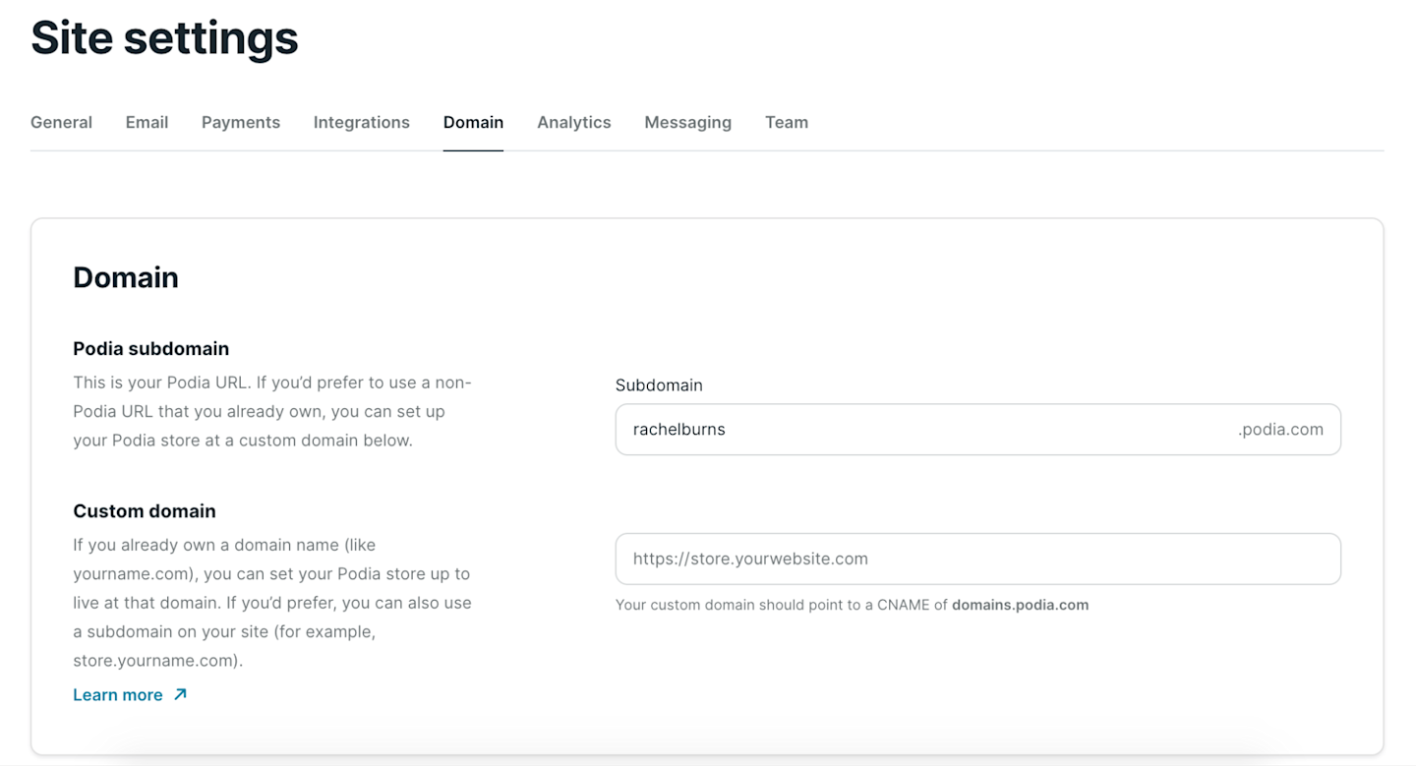Follow the Learn more link
The height and width of the screenshot is (766, 1416).
pyautogui.click(x=118, y=694)
